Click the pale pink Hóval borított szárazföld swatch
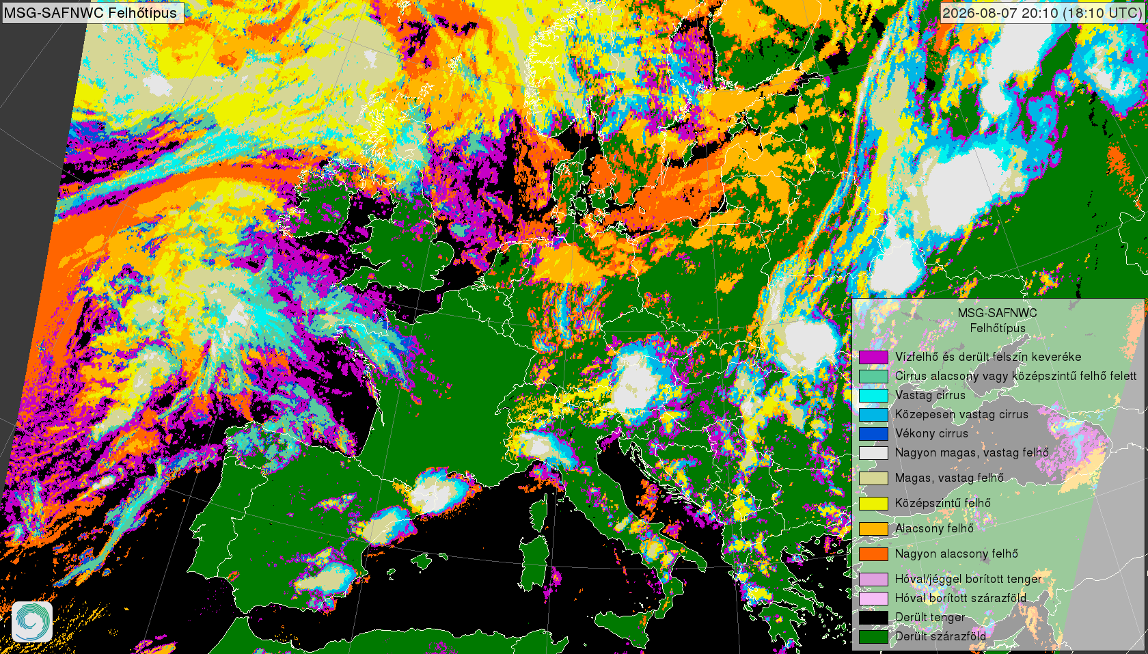This screenshot has width=1148, height=654. pyautogui.click(x=873, y=598)
